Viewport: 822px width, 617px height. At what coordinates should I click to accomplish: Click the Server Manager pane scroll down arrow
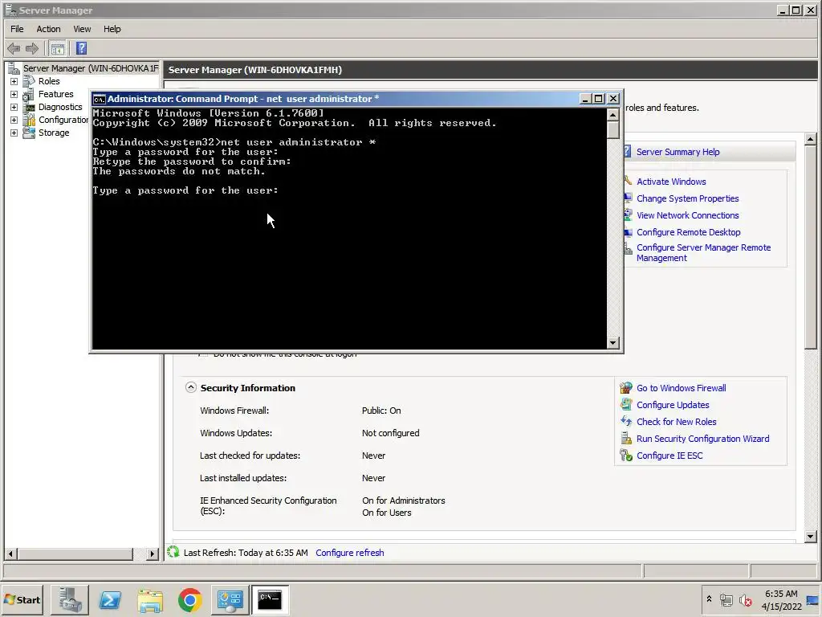(x=811, y=536)
